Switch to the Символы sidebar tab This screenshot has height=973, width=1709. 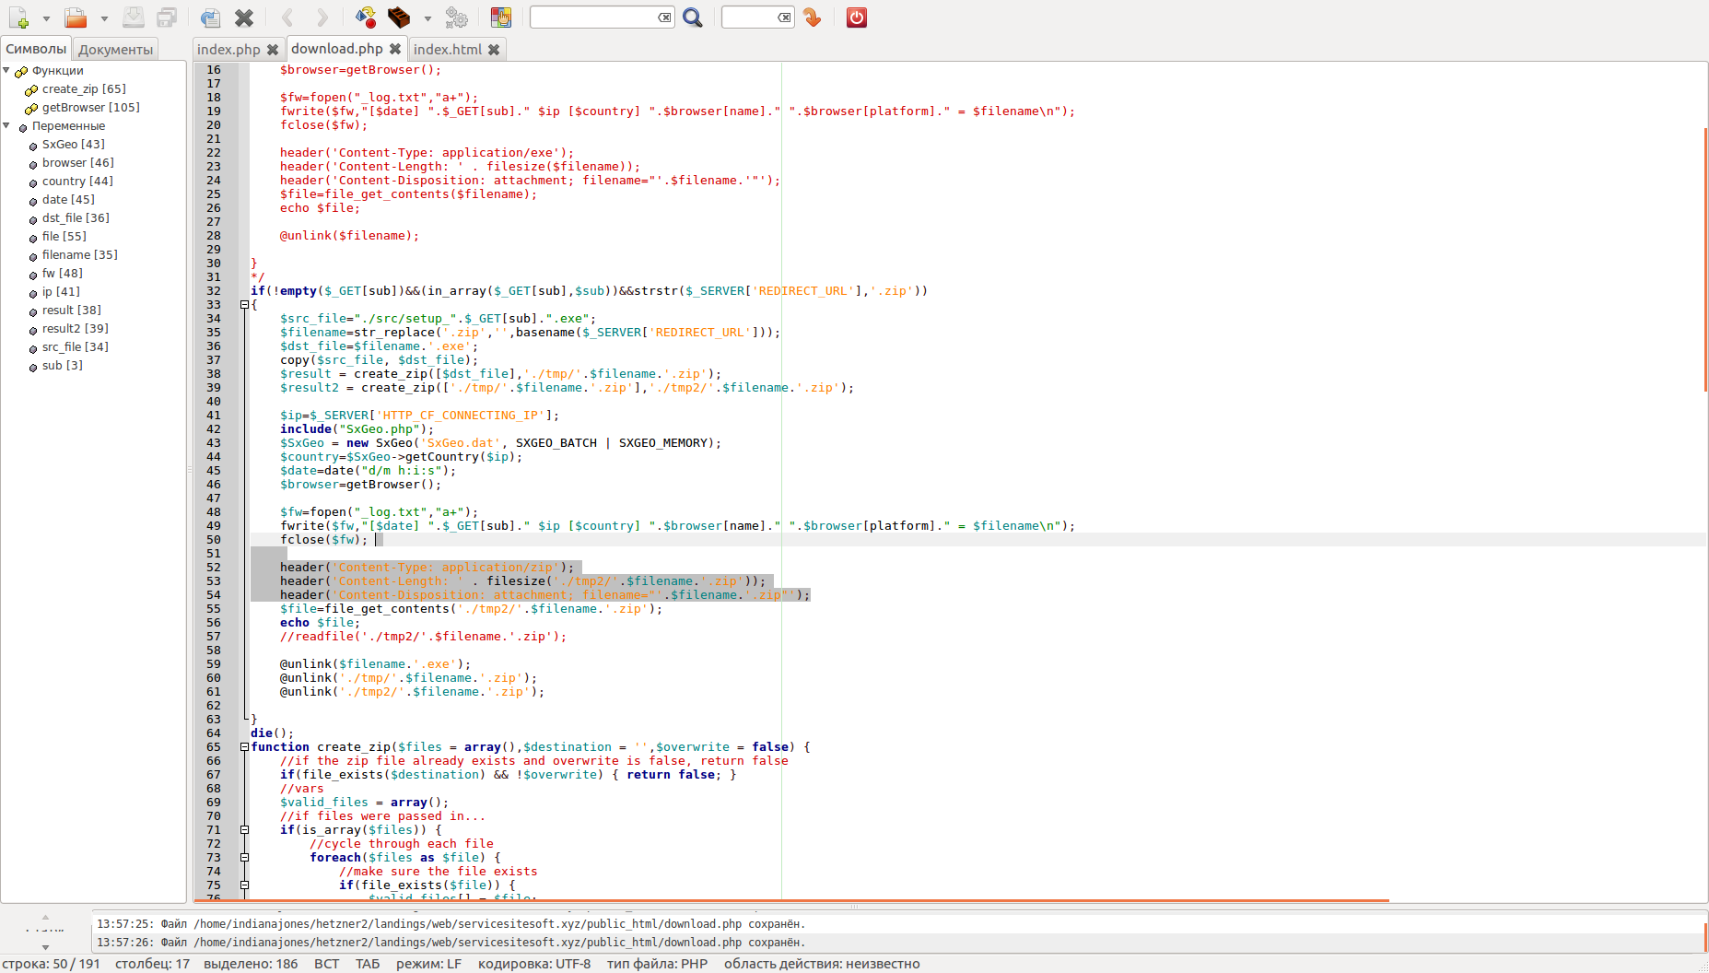(36, 49)
